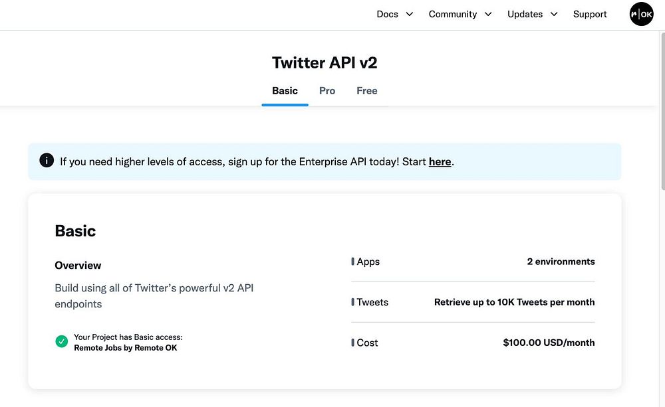Click the marker beside Apps
This screenshot has width=665, height=407.
point(353,262)
